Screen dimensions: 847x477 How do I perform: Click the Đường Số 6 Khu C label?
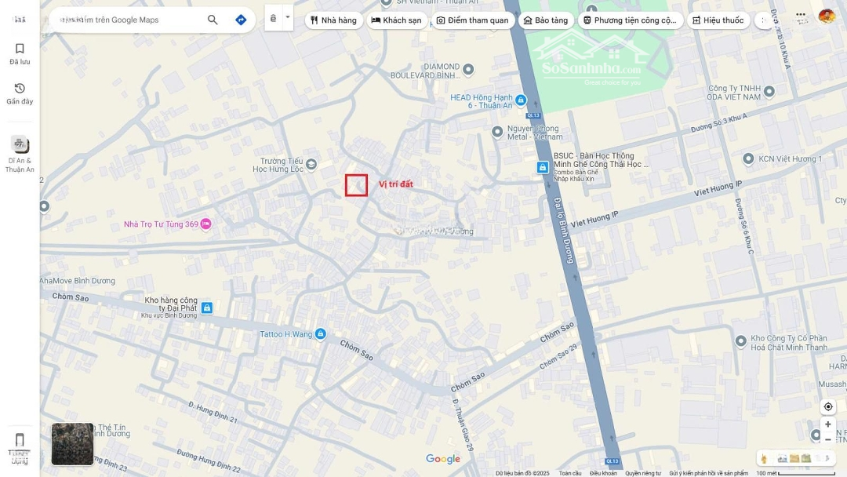[743, 226]
